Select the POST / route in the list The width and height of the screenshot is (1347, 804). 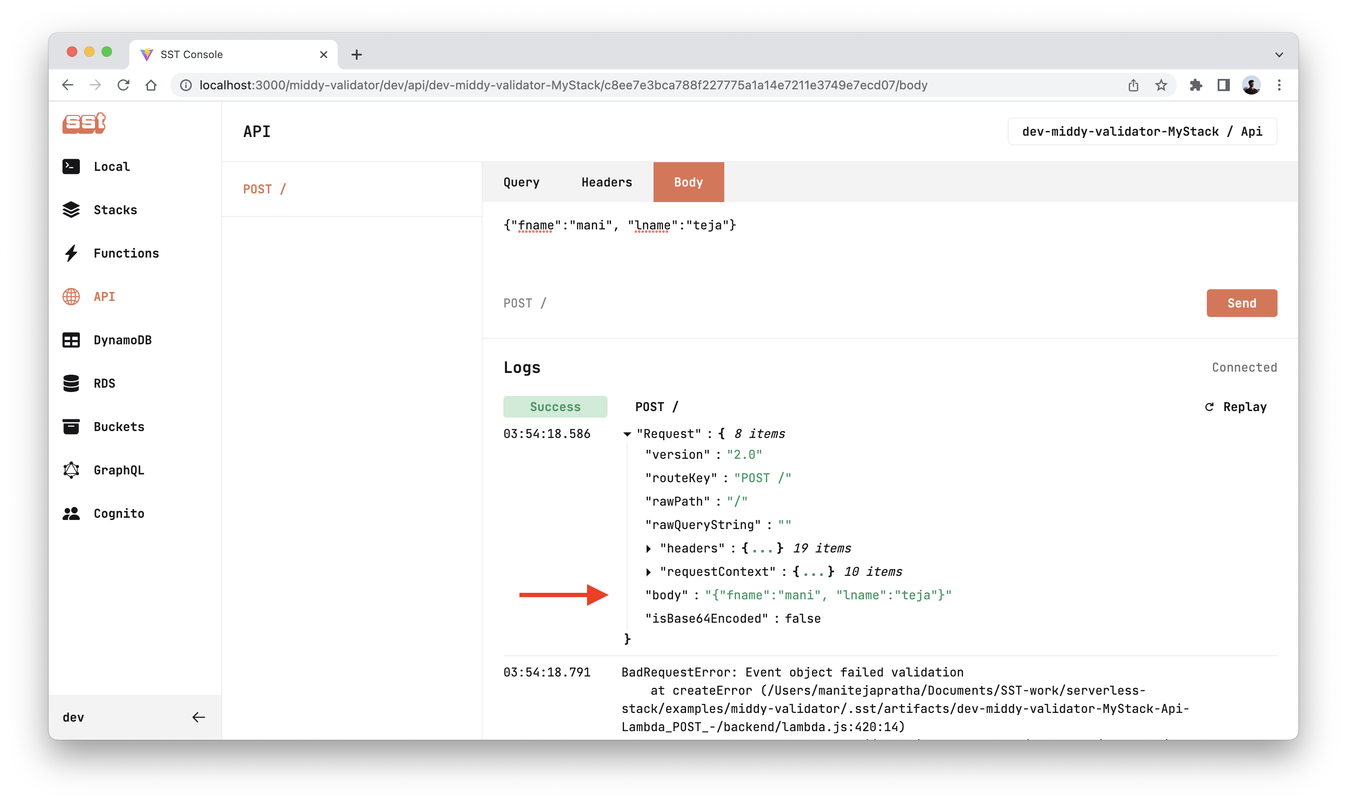tap(265, 189)
